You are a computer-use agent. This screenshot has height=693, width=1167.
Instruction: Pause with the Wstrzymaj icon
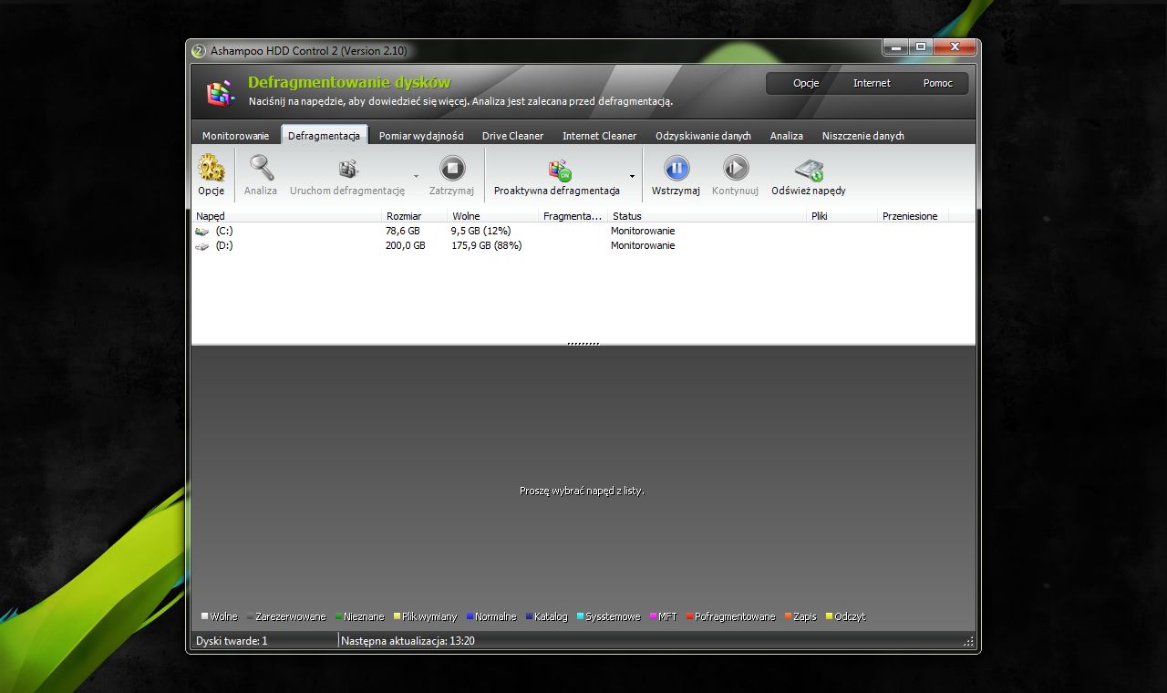coord(676,168)
